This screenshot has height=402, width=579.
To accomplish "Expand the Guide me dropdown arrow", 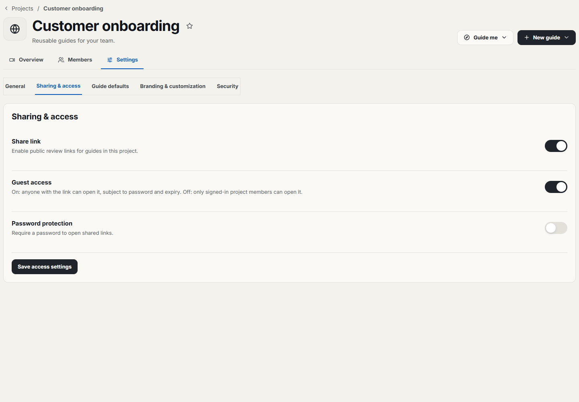I will (x=504, y=37).
